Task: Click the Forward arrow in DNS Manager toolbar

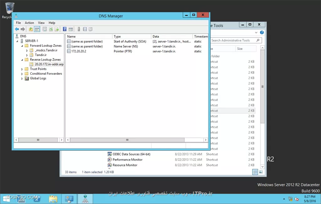Action: (23, 29)
